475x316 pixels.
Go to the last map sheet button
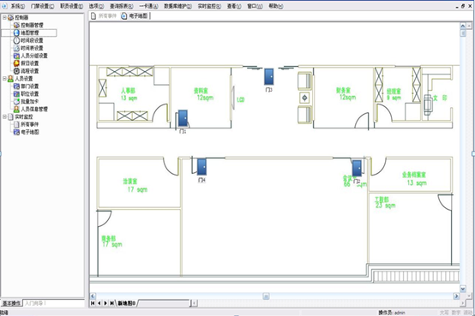coord(111,303)
